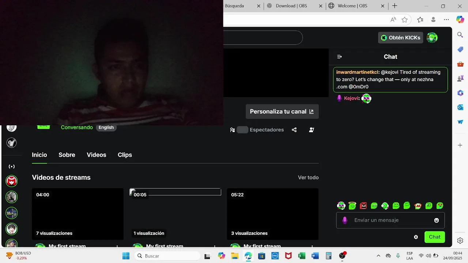Click the Kick search bar
Screen dimensions: 468x263
point(263,38)
